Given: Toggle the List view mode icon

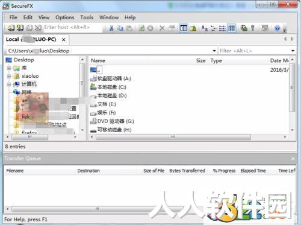Looking at the screenshot, I should click(x=222, y=28).
